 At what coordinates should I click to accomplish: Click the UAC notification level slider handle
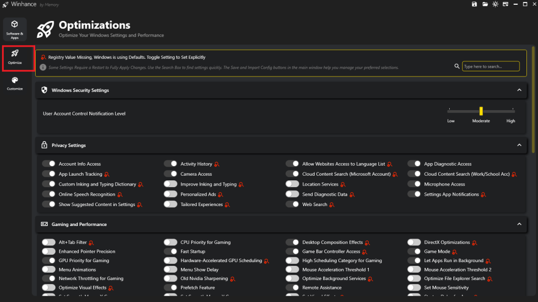tap(481, 111)
